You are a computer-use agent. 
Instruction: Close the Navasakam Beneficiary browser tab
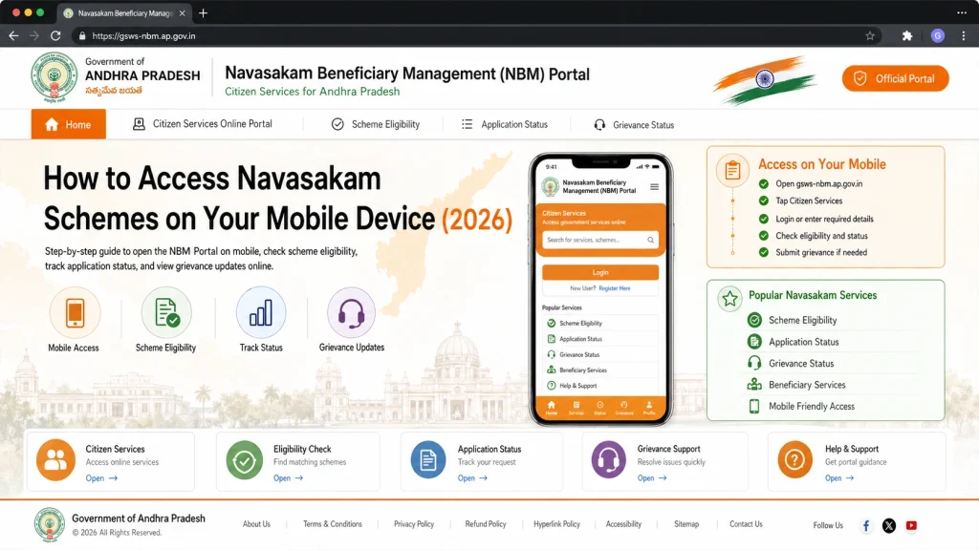point(182,13)
